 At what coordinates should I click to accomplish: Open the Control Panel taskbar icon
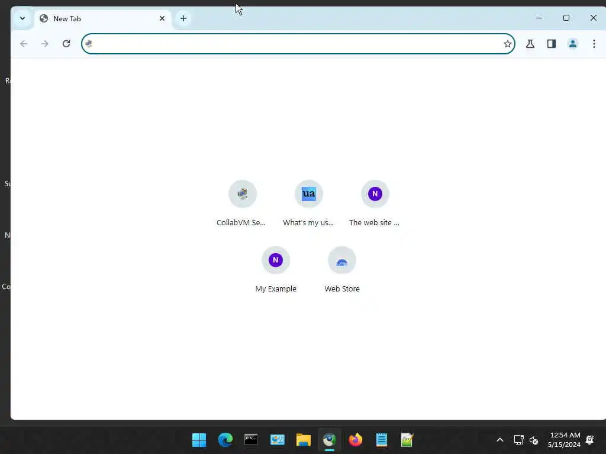point(277,440)
